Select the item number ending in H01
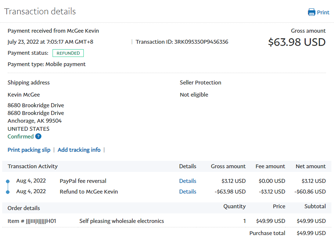 [32, 221]
